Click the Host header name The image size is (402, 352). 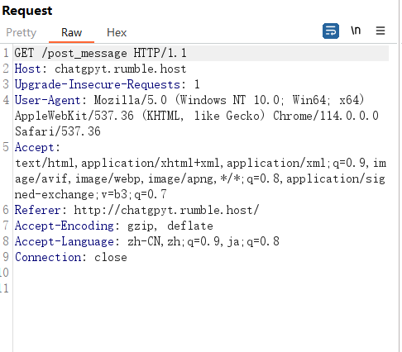click(28, 69)
